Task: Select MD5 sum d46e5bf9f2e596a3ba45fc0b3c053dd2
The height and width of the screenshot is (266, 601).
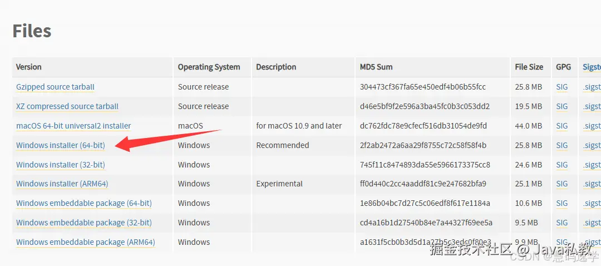Action: point(425,106)
